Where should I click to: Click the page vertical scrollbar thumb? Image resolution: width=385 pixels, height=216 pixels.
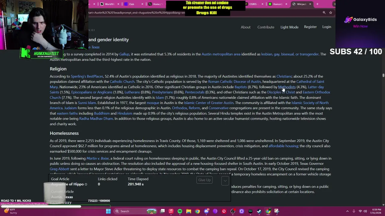383,75
